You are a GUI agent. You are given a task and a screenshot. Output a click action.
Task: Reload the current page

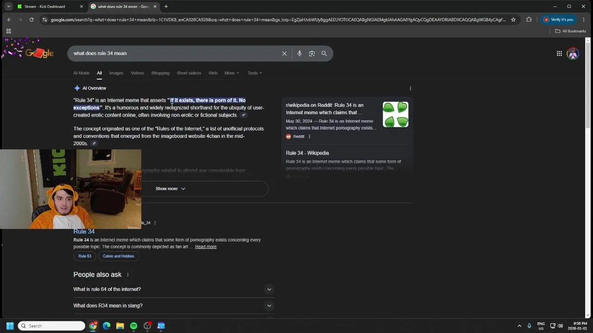click(32, 19)
